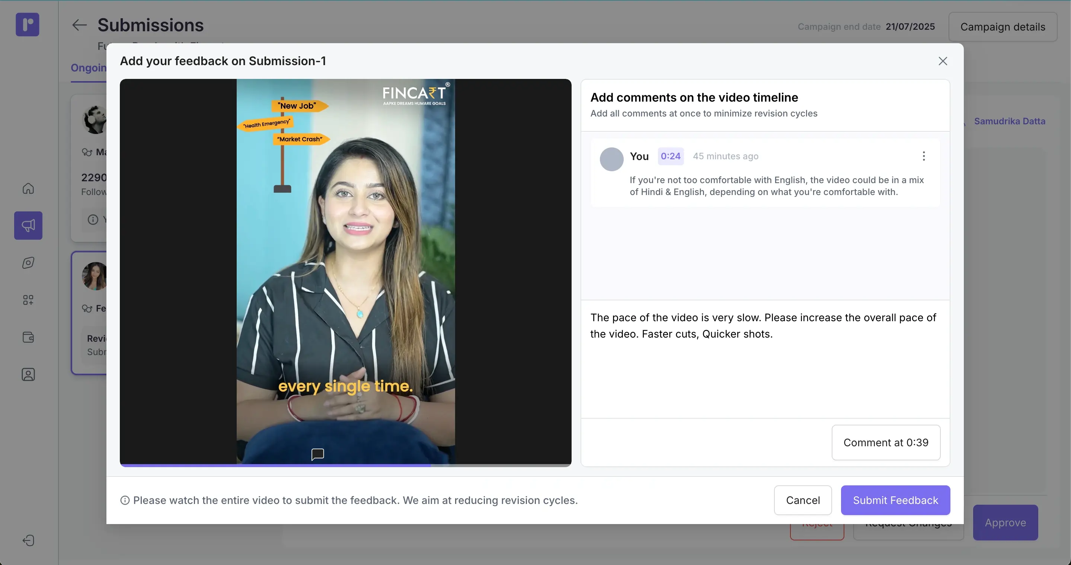1071x565 pixels.
Task: Jump to 0:24 timestamp badge
Action: (x=670, y=156)
